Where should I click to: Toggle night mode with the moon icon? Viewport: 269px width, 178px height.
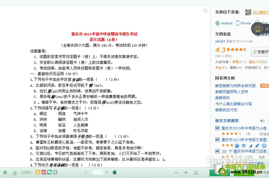pos(251,146)
